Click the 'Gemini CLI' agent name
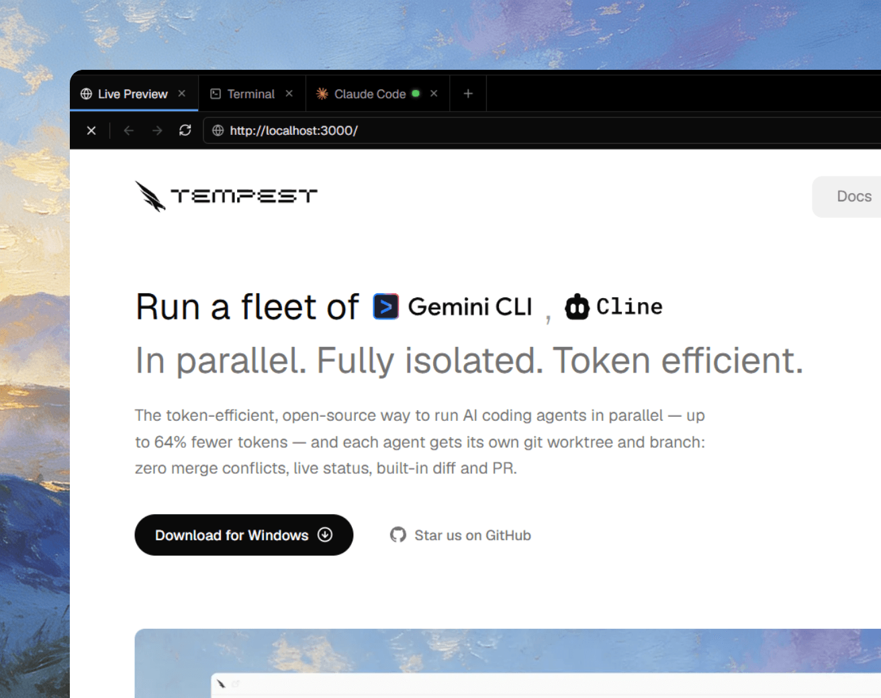The image size is (881, 698). pos(470,307)
